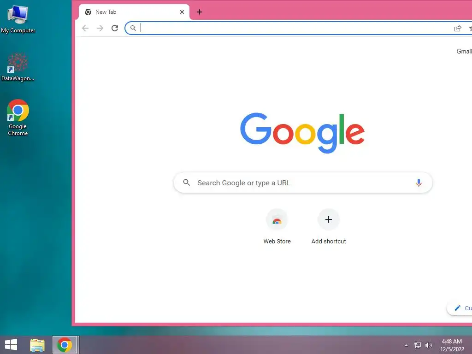Click the share page icon in address bar

[458, 28]
